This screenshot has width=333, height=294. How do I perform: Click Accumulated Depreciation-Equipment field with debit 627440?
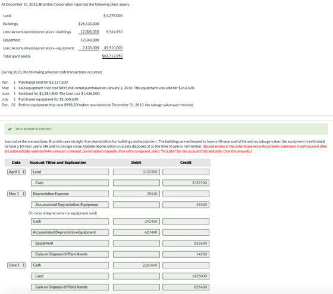[70, 232]
